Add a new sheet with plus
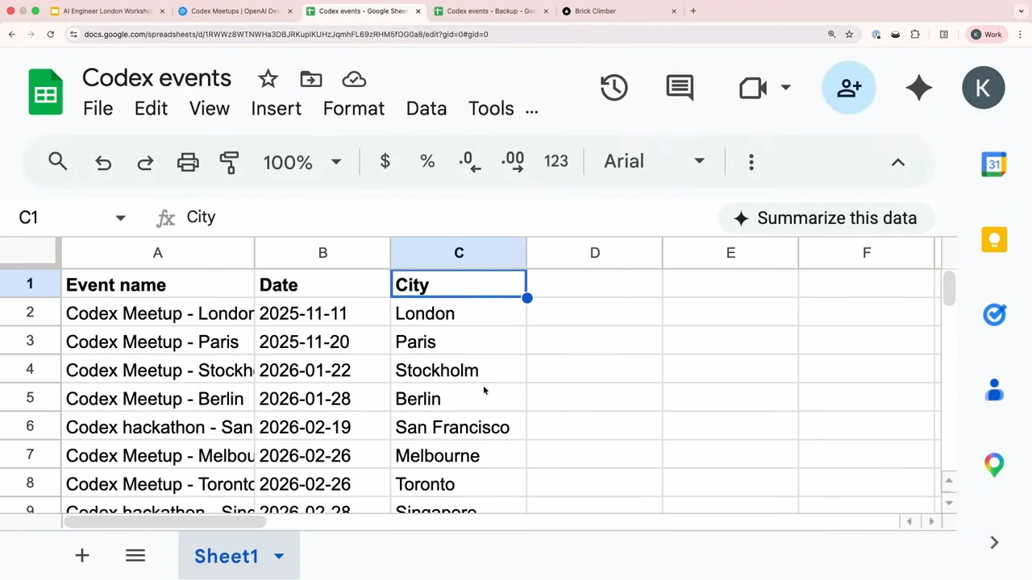This screenshot has height=580, width=1032. pyautogui.click(x=81, y=556)
